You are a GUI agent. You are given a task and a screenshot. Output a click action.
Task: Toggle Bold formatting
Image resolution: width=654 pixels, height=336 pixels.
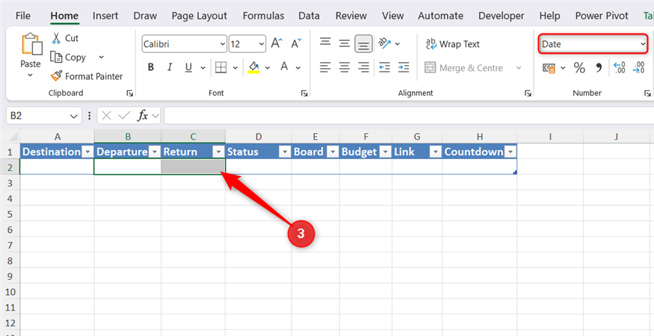(151, 67)
